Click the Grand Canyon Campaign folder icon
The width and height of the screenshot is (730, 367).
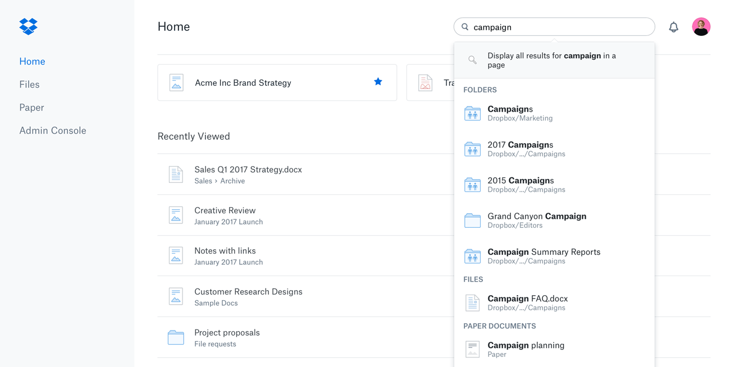pyautogui.click(x=472, y=221)
